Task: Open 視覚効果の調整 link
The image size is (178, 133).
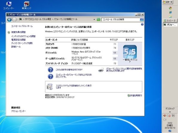Action: click(19, 32)
